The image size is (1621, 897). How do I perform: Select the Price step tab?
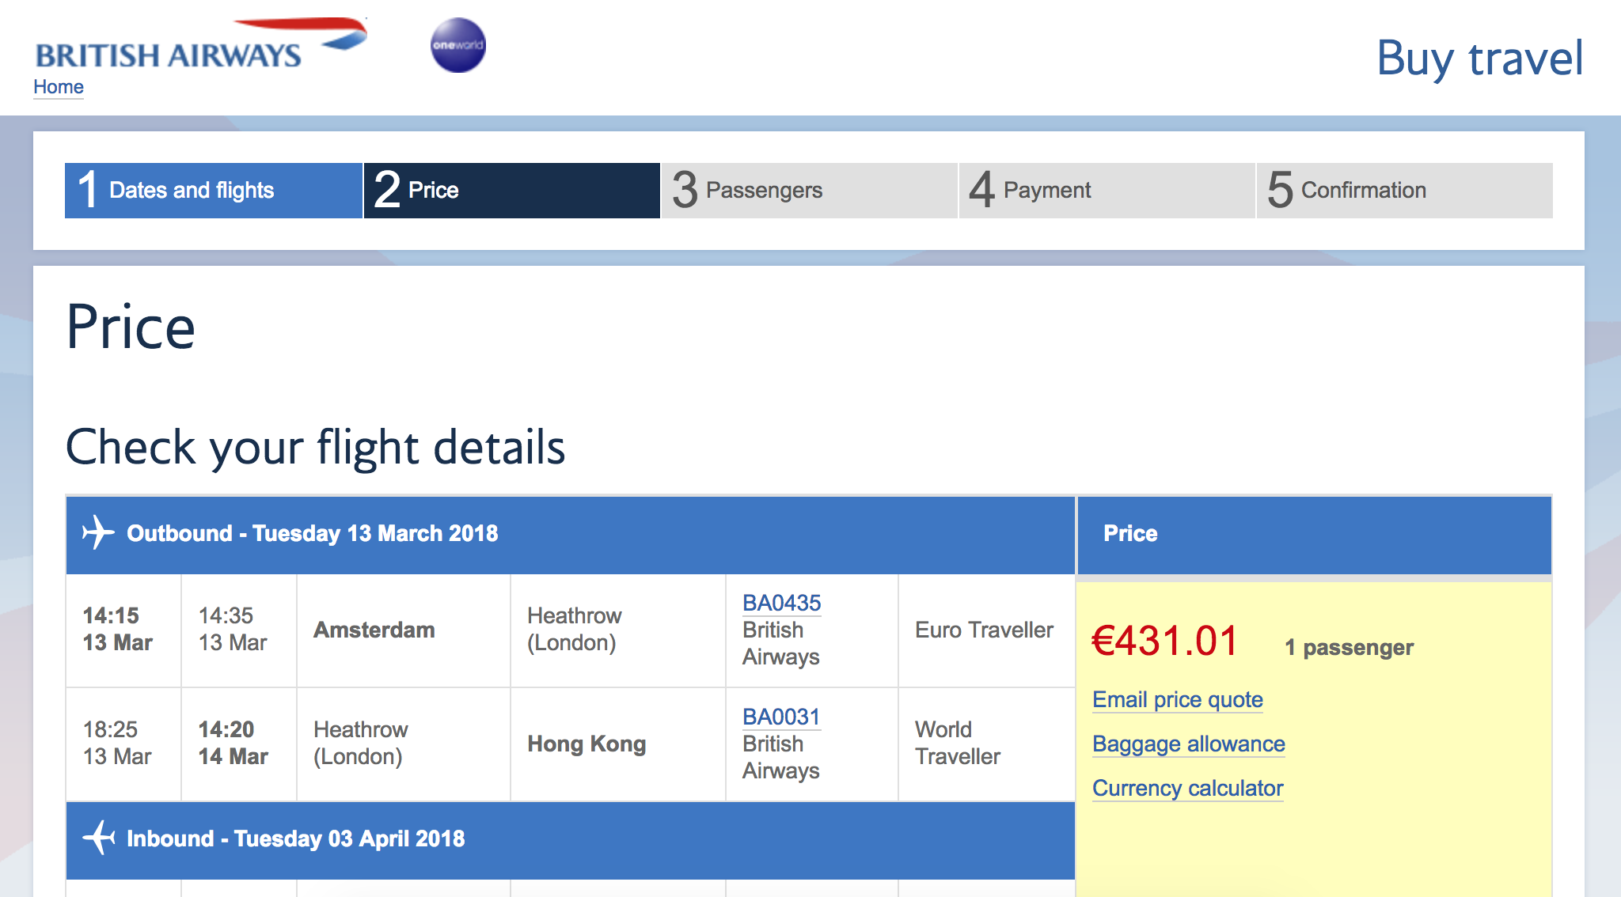click(x=511, y=191)
